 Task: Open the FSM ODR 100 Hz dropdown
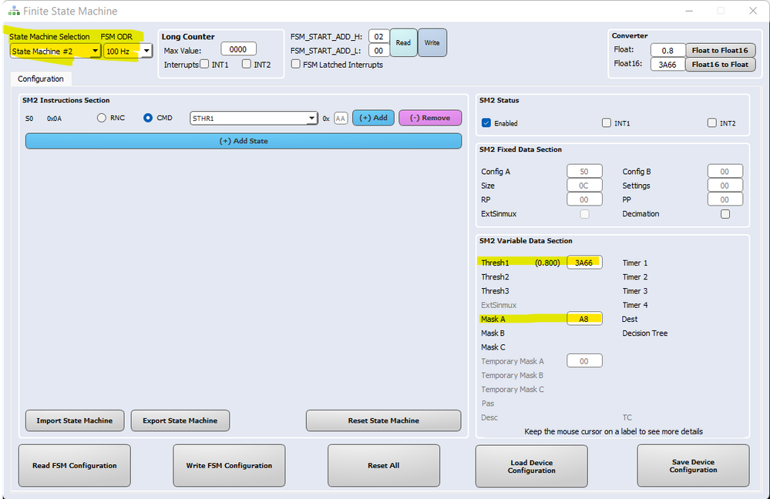(128, 51)
